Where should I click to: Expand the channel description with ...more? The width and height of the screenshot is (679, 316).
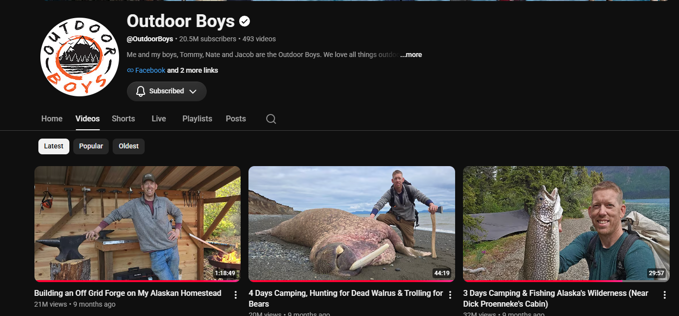coord(411,55)
